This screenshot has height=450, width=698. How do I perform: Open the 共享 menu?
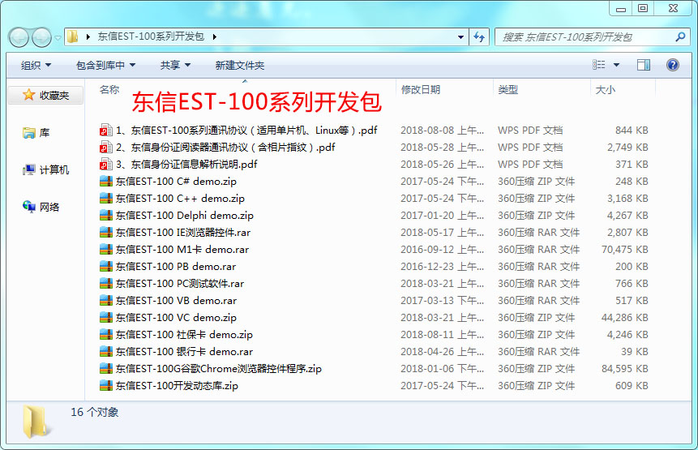pyautogui.click(x=175, y=66)
